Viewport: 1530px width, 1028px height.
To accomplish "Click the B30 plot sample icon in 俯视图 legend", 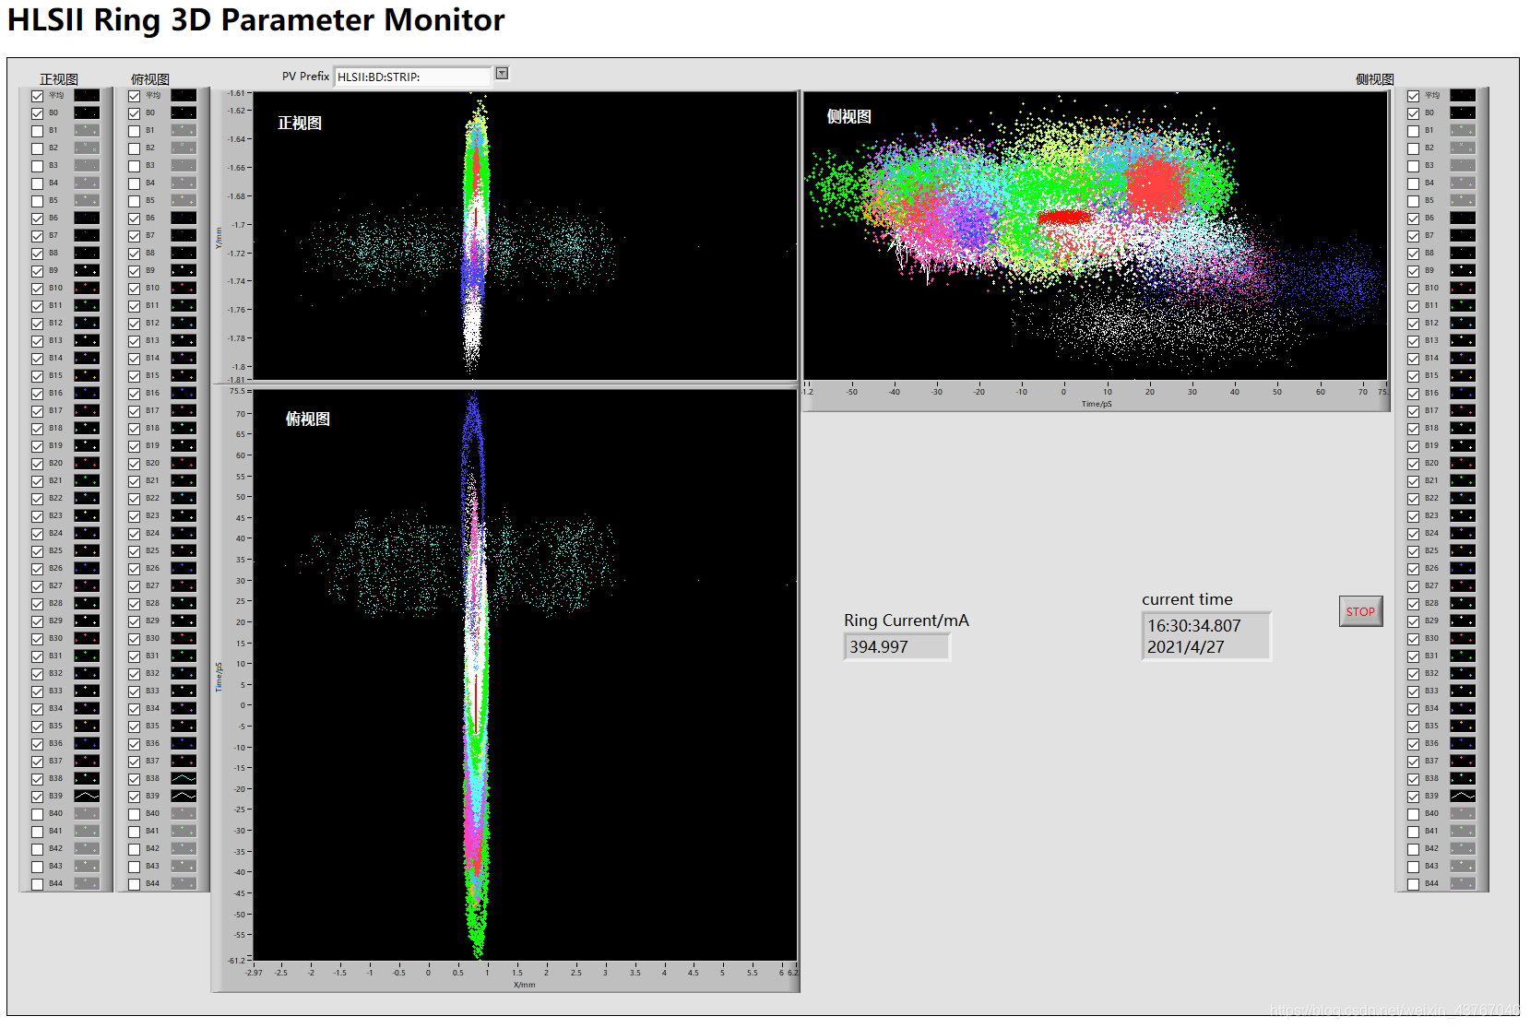I will pyautogui.click(x=184, y=638).
